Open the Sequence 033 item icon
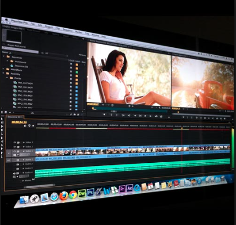 tap(12, 65)
